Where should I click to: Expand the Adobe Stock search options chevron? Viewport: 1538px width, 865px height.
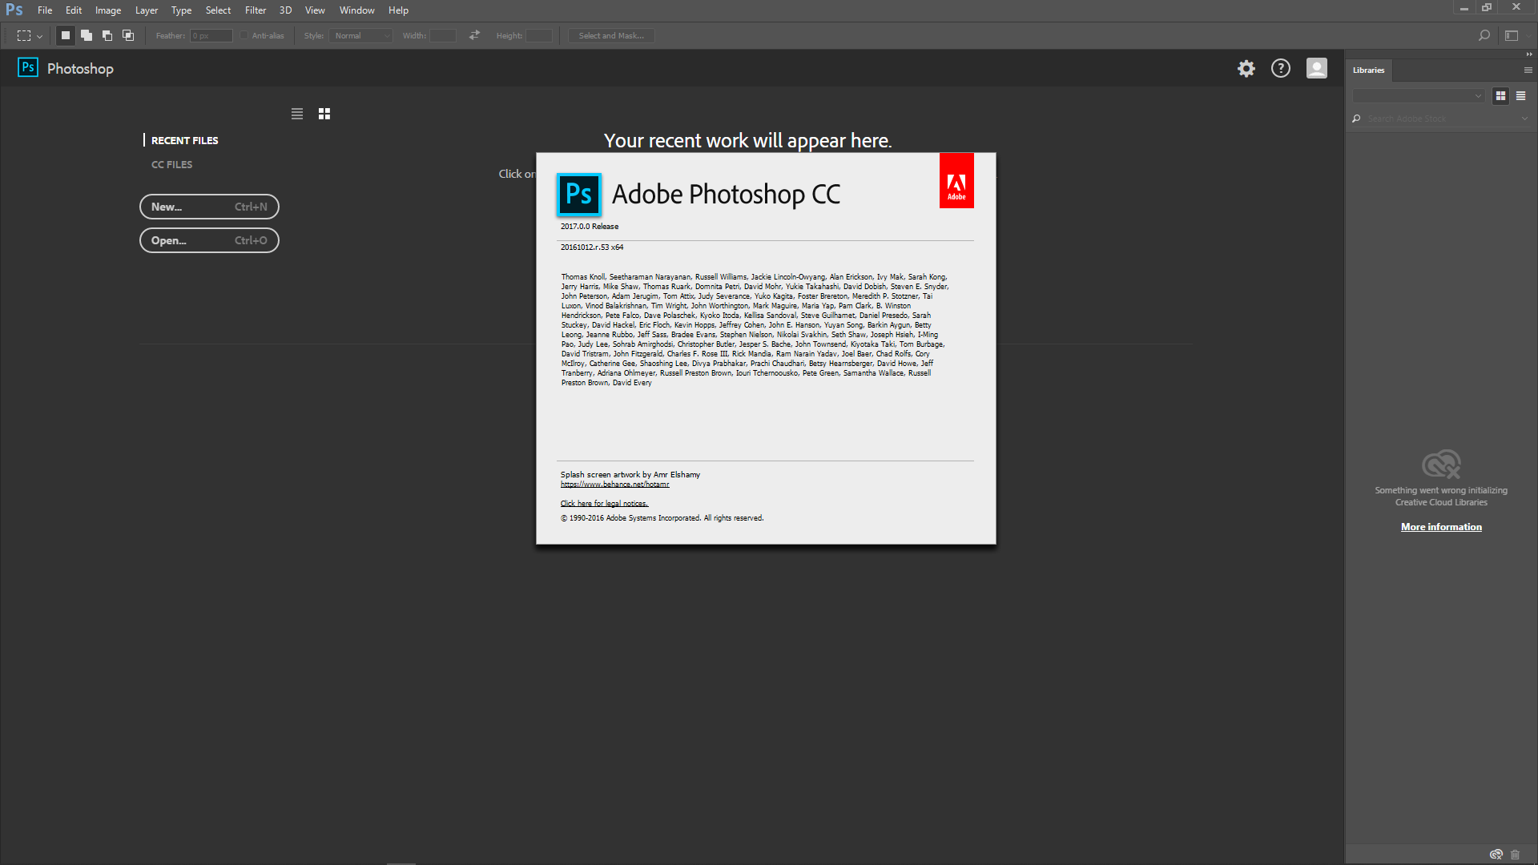[1524, 119]
